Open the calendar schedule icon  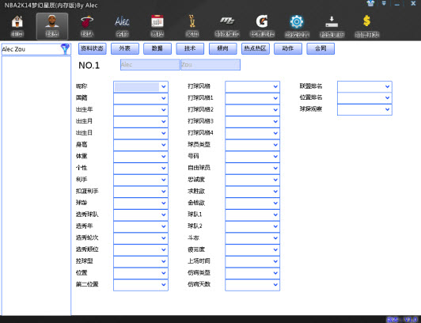tap(157, 21)
